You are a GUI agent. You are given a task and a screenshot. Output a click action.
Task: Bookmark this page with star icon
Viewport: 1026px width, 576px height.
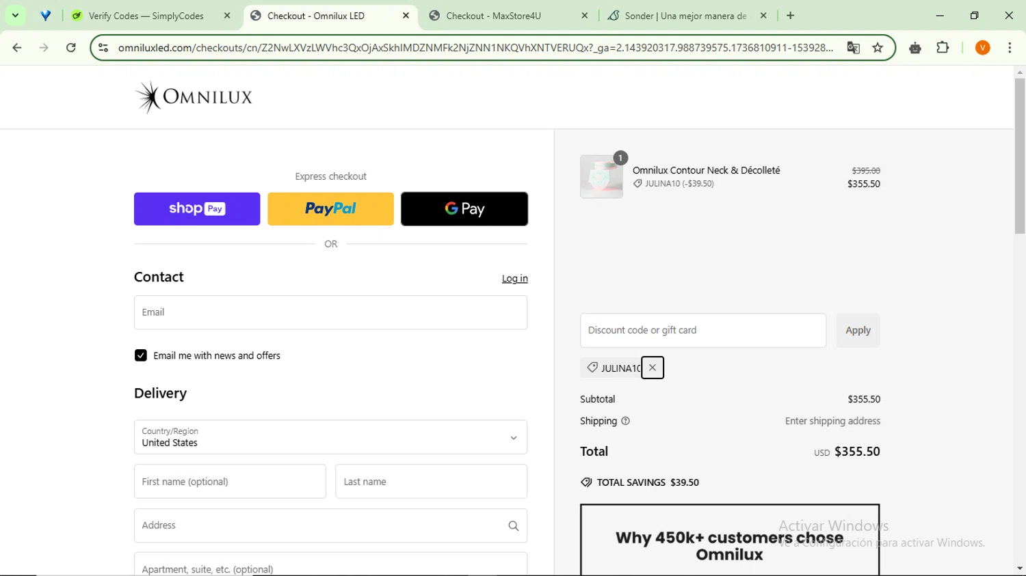[x=878, y=48]
